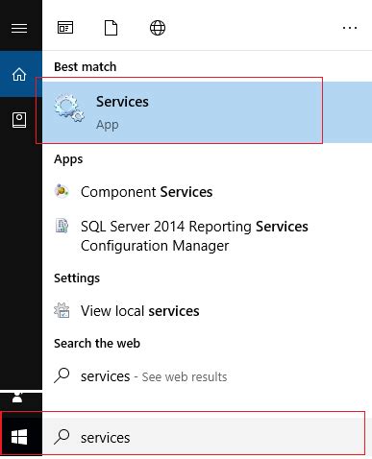Filter results by Apps icon
Viewport: 372px width, 459px height.
point(65,28)
